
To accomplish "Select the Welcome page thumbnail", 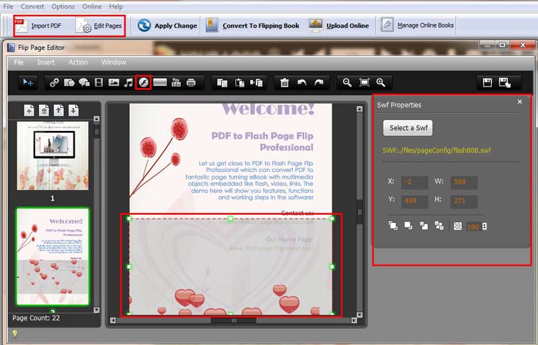I will click(52, 256).
